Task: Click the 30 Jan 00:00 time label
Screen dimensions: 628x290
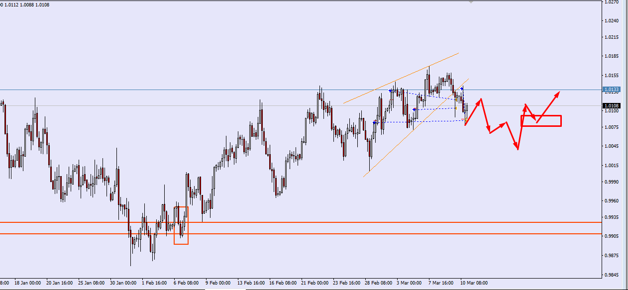Action: pos(123,283)
